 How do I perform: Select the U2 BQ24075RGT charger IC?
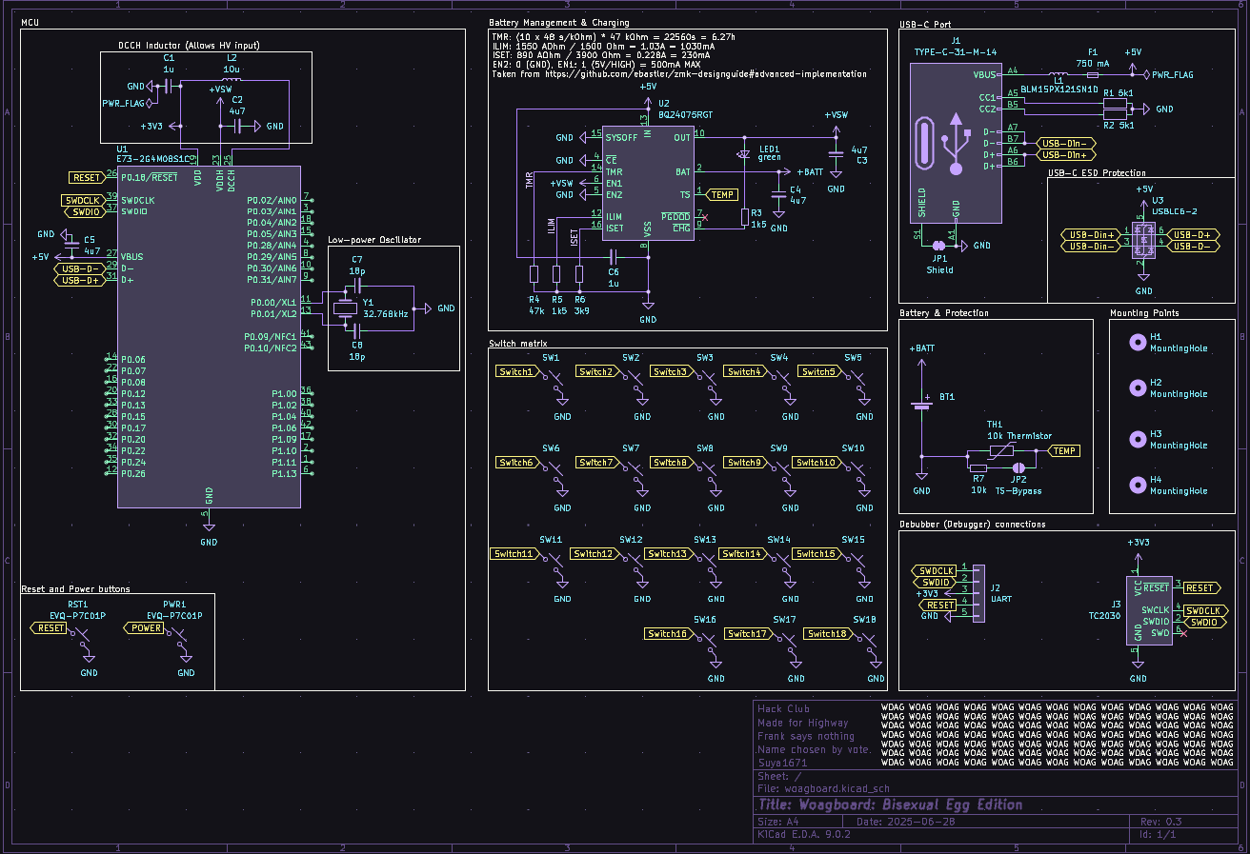[649, 181]
